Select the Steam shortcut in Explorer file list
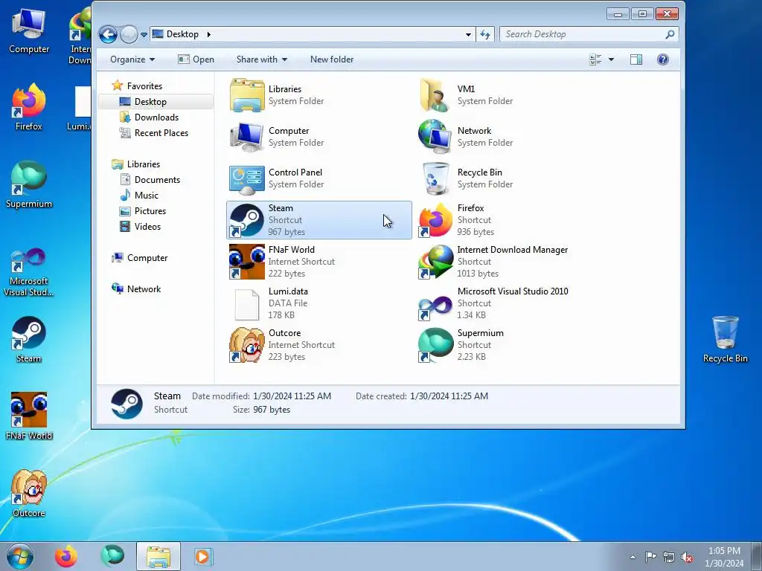 pyautogui.click(x=318, y=220)
